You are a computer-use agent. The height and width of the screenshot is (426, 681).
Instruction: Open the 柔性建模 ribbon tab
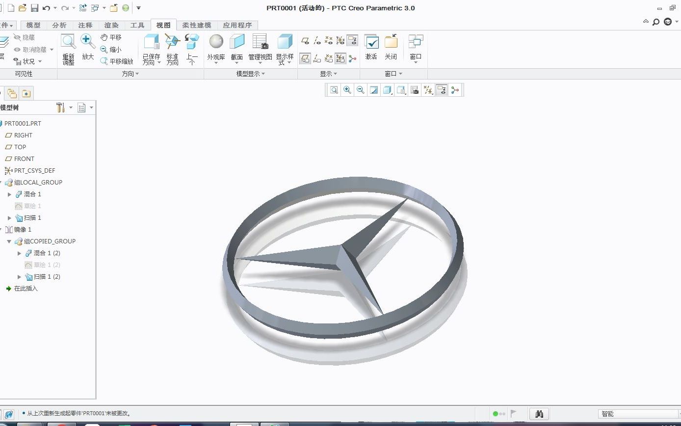pyautogui.click(x=197, y=25)
